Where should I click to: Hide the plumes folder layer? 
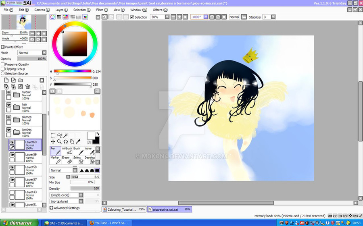click(8, 117)
